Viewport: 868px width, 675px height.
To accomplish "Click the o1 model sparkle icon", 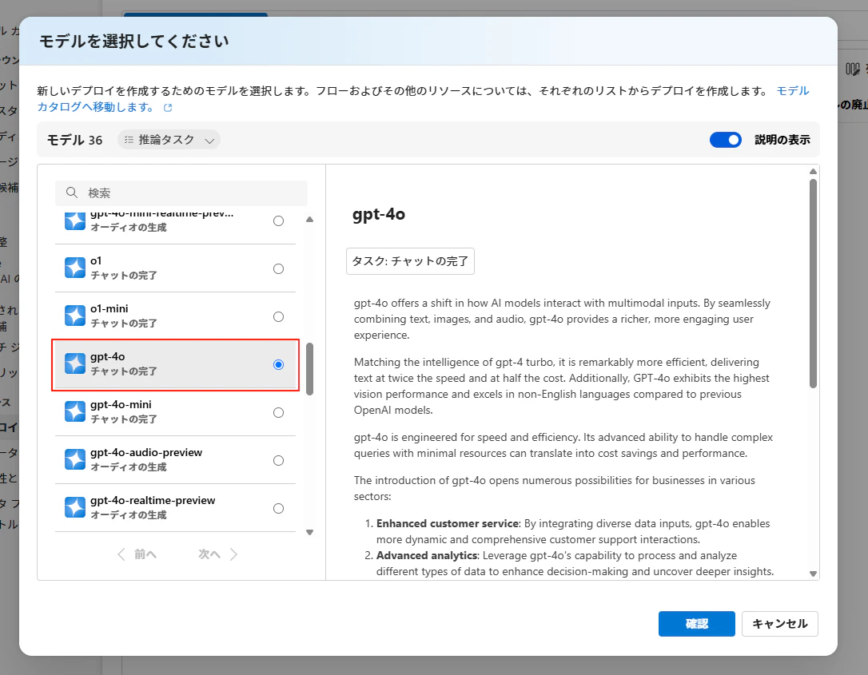I will click(75, 268).
